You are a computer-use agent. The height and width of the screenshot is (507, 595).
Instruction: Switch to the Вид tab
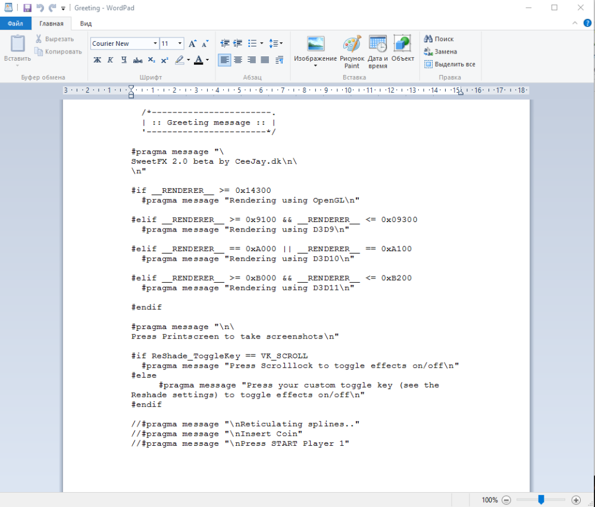[86, 24]
